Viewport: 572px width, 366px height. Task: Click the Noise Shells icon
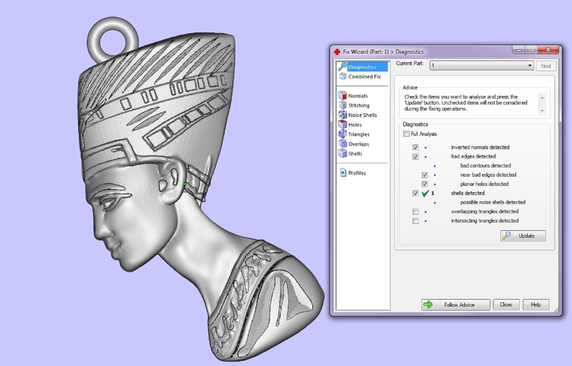click(343, 115)
